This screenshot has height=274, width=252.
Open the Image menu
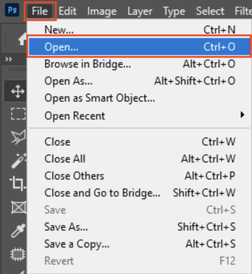tap(102, 12)
